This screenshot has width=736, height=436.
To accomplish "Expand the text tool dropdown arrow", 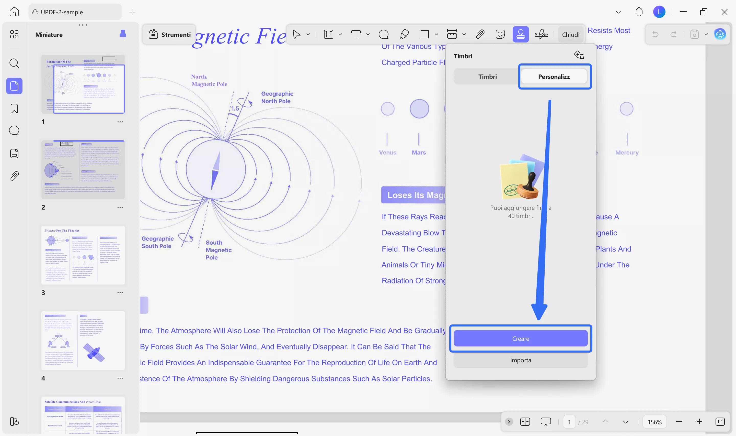I will [x=368, y=34].
